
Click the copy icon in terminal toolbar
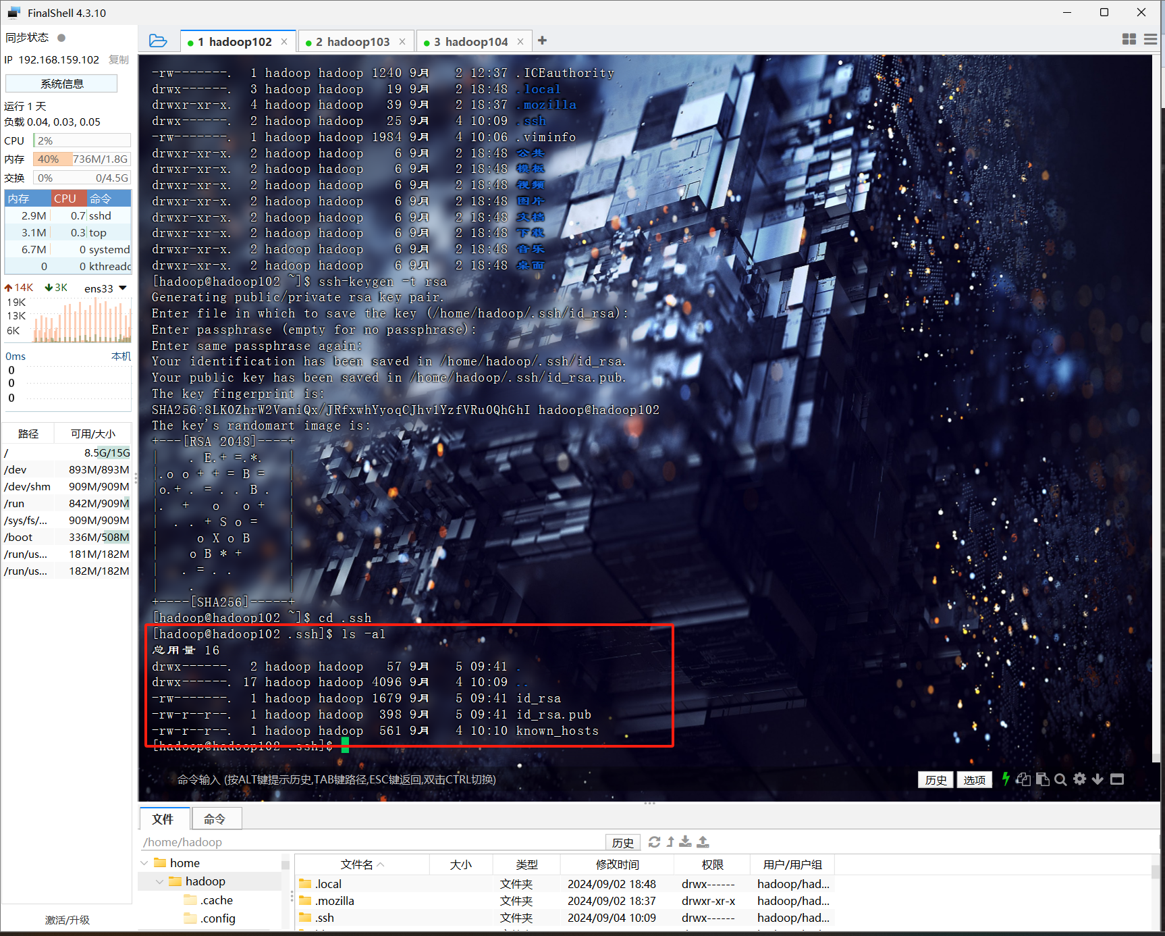(x=1023, y=779)
